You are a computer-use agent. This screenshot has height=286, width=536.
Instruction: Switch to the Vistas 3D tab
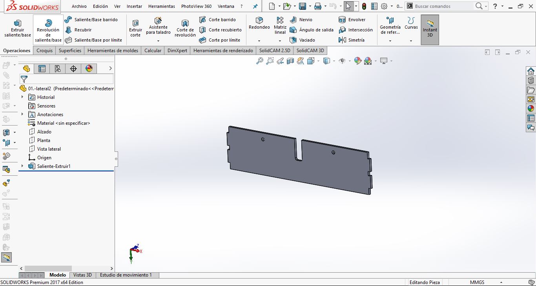click(x=82, y=275)
